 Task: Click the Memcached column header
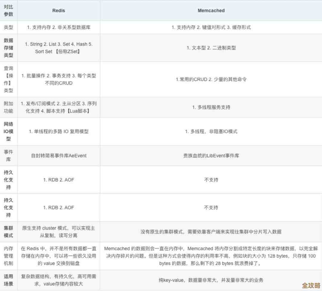coord(211,10)
